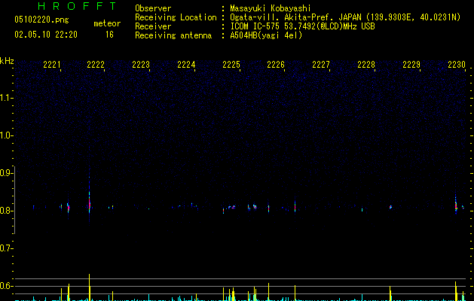Click the 2228 time marker
The height and width of the screenshot is (301, 474).
[x=366, y=65]
